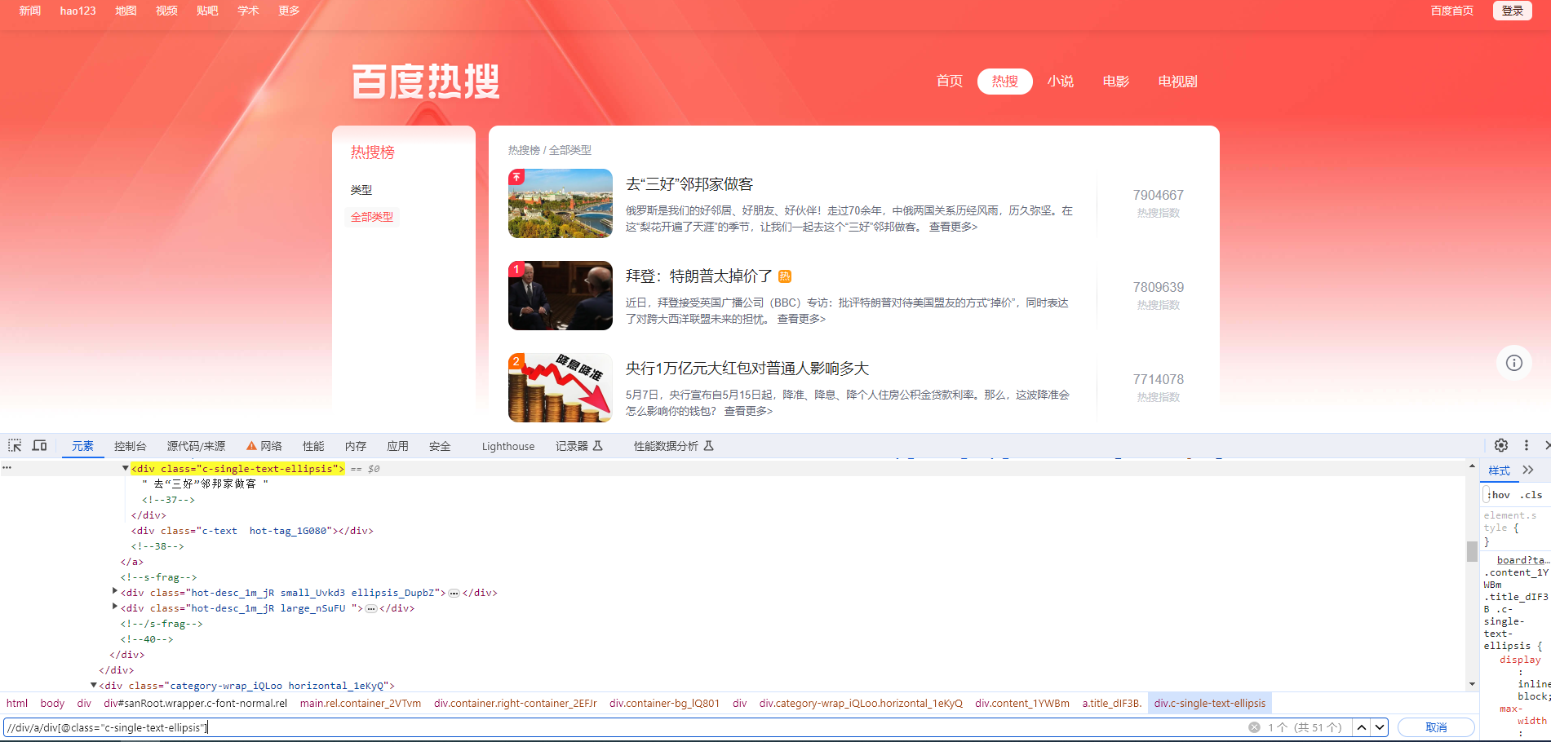Select the DevTools inspect element picker icon
The width and height of the screenshot is (1551, 742).
pos(15,445)
